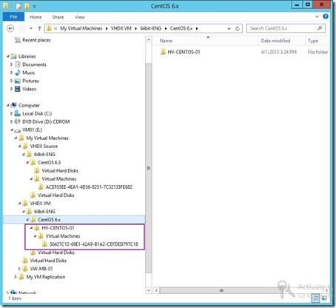
Task: Expand the Local Disk (C:) node
Action: pyautogui.click(x=12, y=113)
